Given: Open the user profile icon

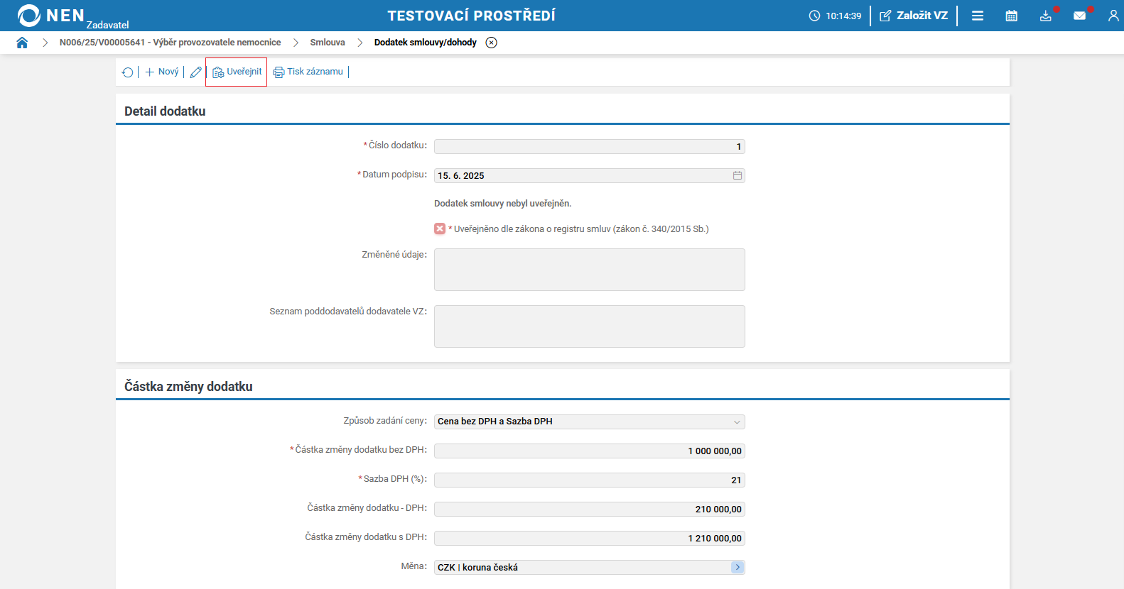Looking at the screenshot, I should [1113, 16].
